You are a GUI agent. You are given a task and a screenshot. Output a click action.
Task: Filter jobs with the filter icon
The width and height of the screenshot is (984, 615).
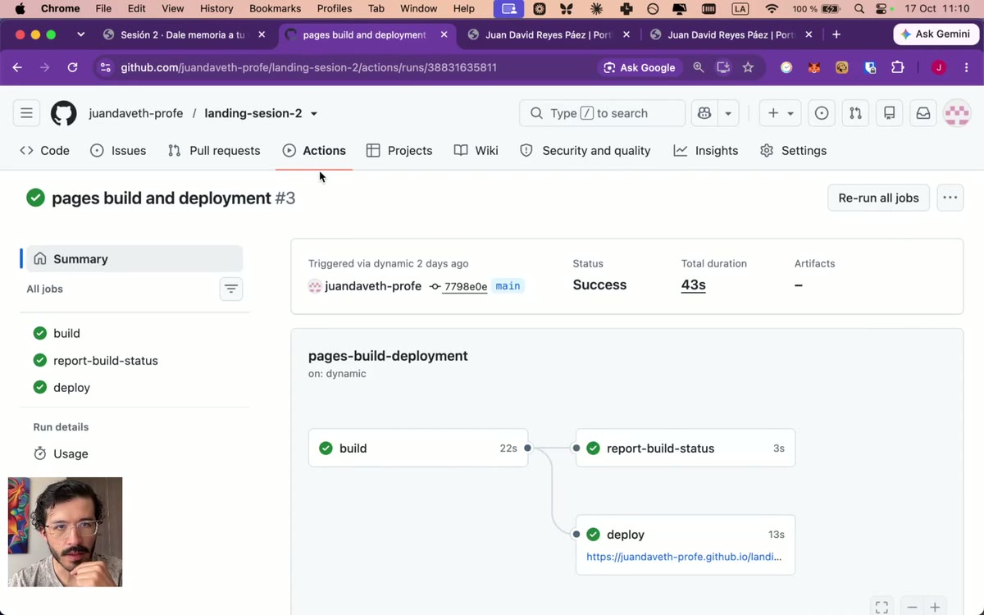(231, 289)
